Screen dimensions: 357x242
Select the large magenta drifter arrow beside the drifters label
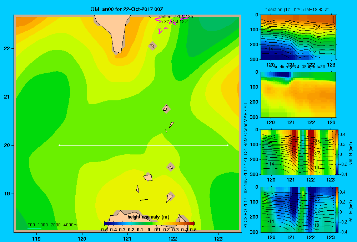click(x=158, y=20)
